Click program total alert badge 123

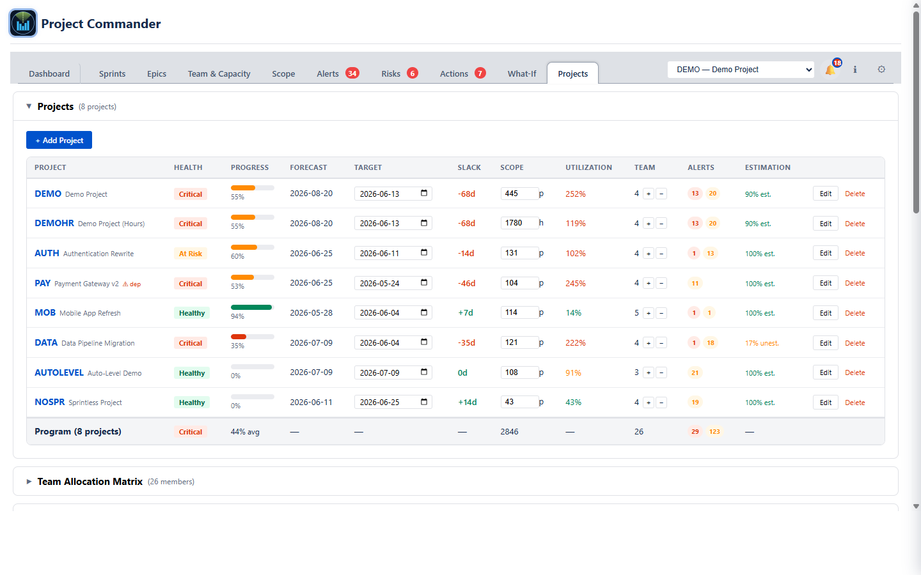pyautogui.click(x=714, y=432)
